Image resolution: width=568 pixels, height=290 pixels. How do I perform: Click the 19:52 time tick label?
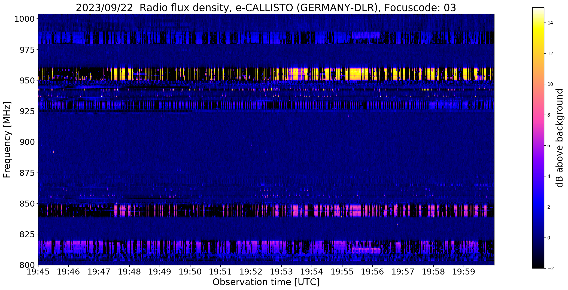251,272
